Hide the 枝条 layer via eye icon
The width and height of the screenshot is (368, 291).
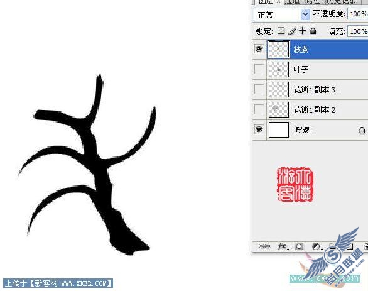pyautogui.click(x=259, y=49)
